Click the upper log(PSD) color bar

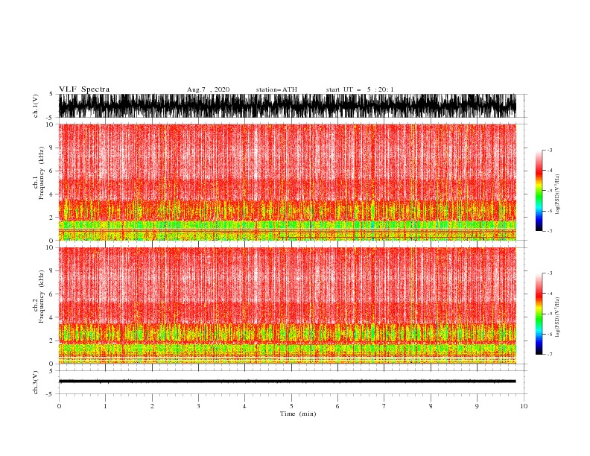click(539, 191)
